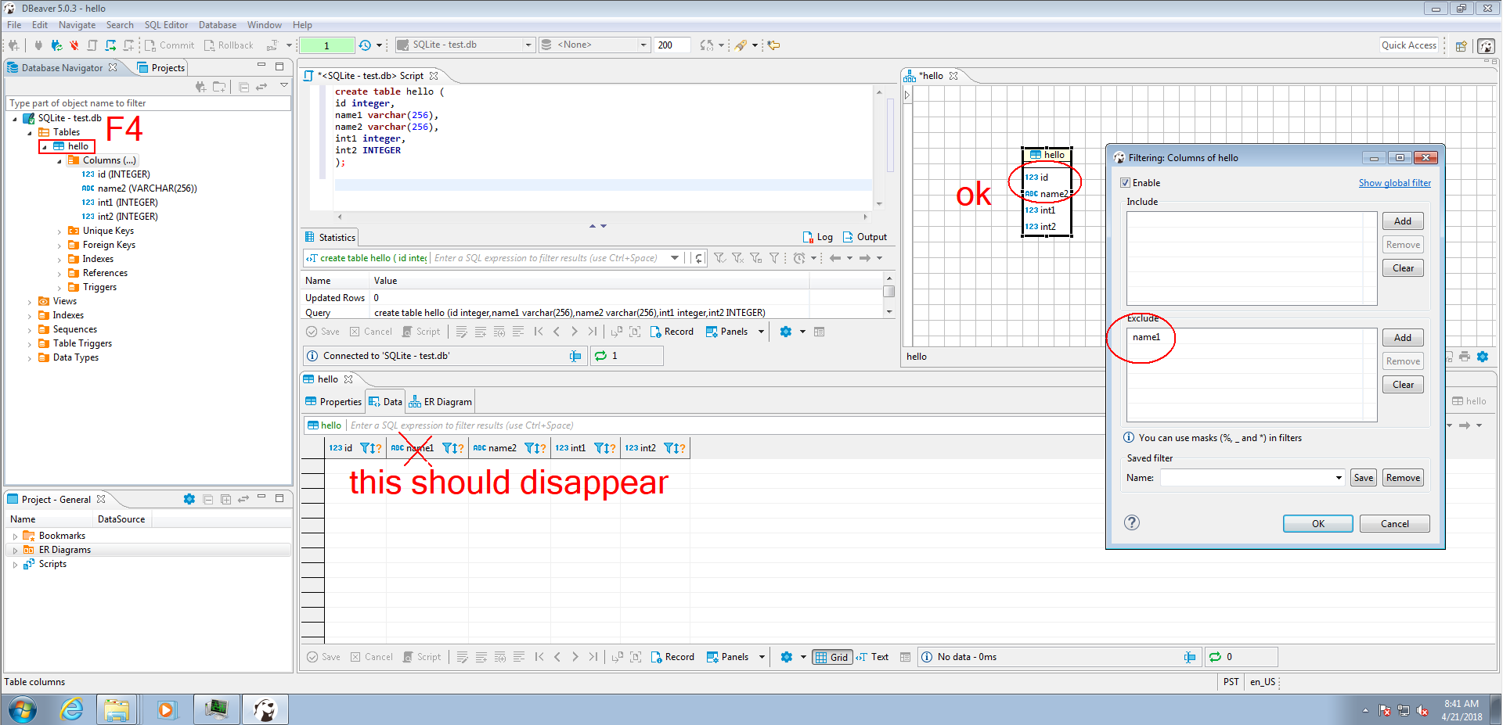This screenshot has width=1503, height=725.
Task: Click the Record button in bottom toolbar
Action: click(672, 657)
